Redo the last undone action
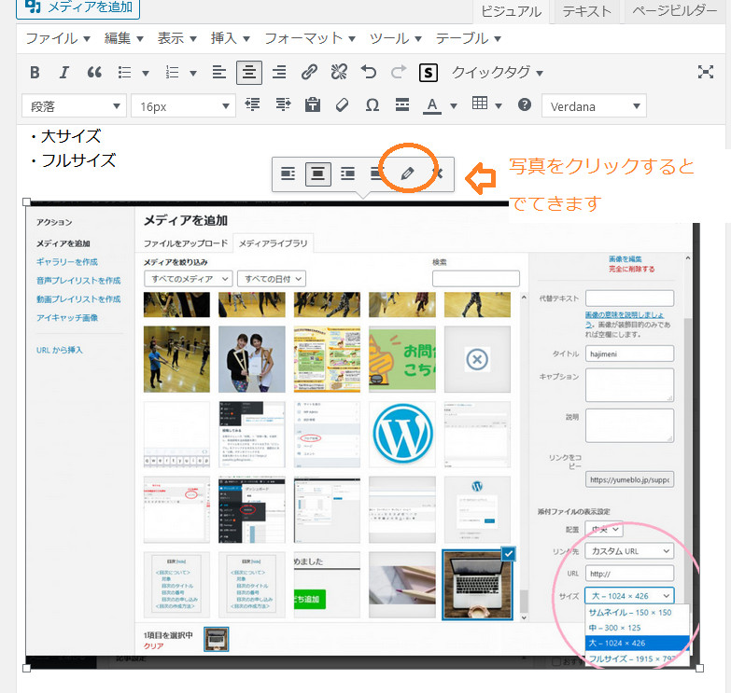This screenshot has width=731, height=693. (399, 73)
